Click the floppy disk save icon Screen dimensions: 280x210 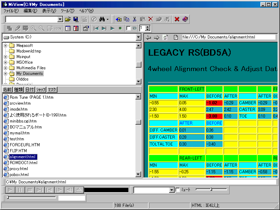76,19
